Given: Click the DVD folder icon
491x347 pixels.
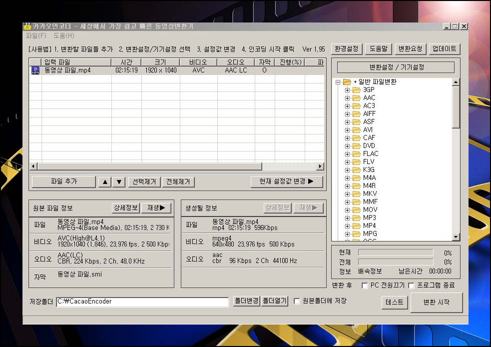Looking at the screenshot, I should pos(356,146).
